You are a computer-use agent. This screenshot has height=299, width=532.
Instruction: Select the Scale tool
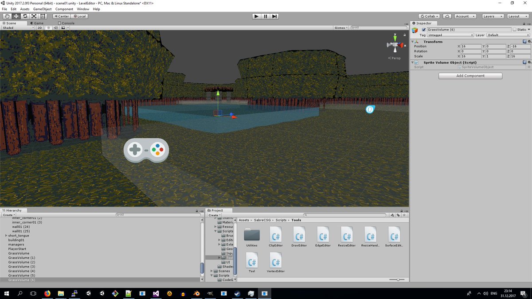pos(34,16)
